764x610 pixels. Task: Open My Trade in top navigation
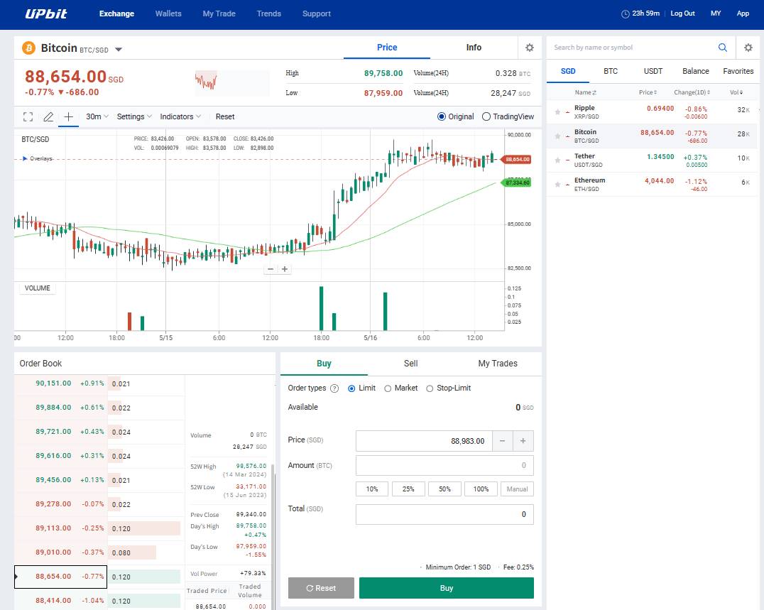coord(219,13)
